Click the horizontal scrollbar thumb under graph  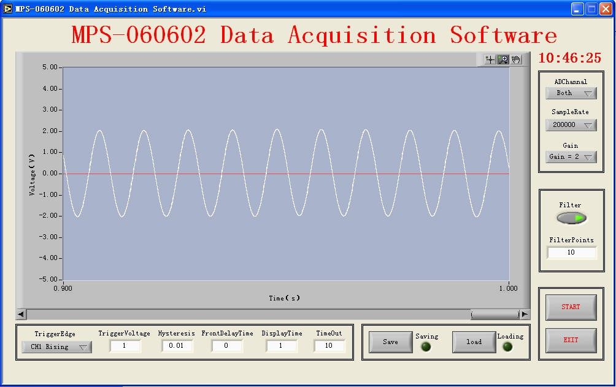point(495,314)
